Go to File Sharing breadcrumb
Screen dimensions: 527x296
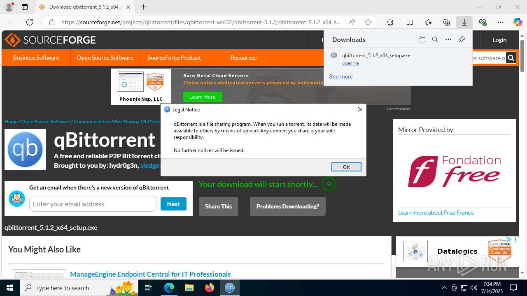(x=127, y=122)
